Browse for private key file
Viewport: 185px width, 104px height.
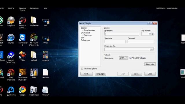pos(152,49)
